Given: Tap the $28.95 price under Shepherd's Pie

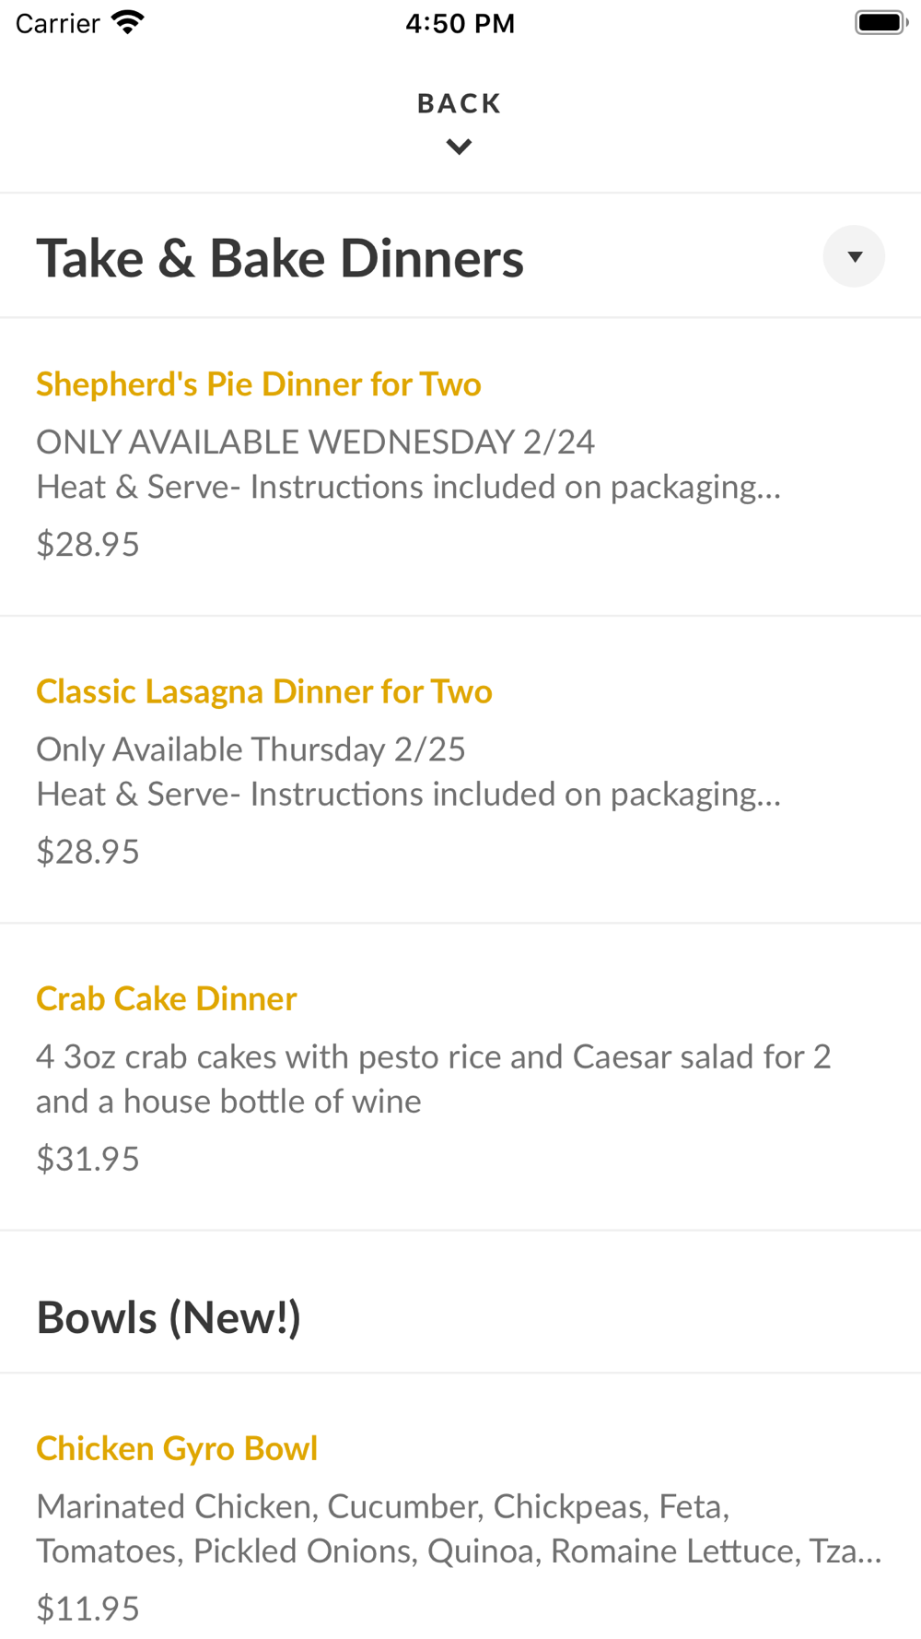Looking at the screenshot, I should tap(88, 545).
